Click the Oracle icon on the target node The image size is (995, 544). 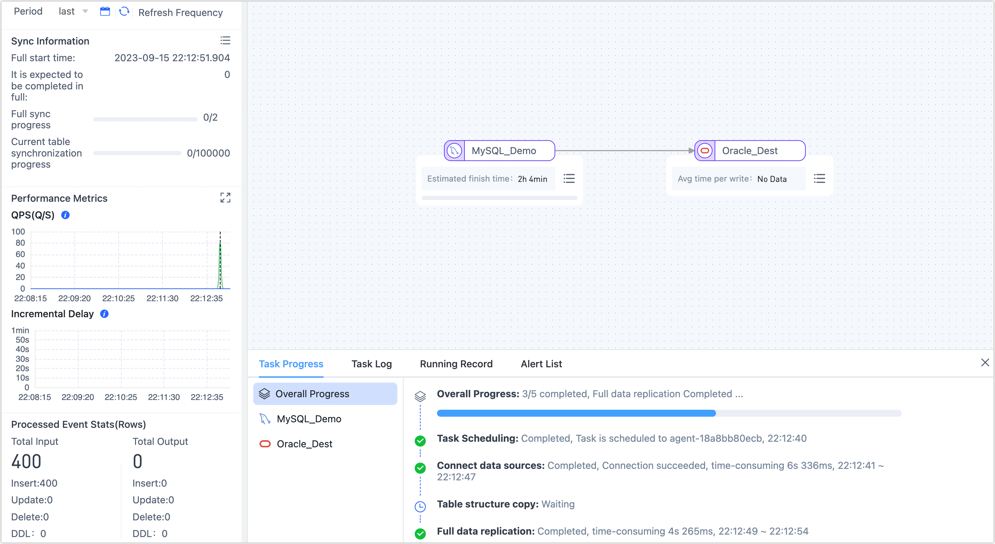coord(705,151)
